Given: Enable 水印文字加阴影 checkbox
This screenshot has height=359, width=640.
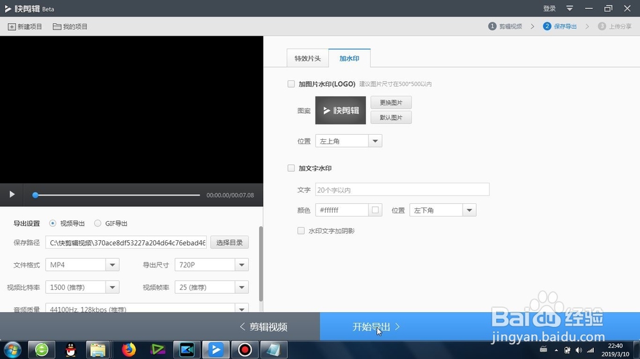Looking at the screenshot, I should coord(301,231).
